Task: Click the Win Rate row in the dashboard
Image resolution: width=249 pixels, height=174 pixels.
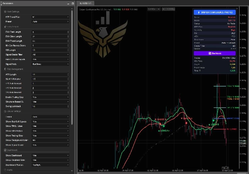Action: tap(215, 61)
